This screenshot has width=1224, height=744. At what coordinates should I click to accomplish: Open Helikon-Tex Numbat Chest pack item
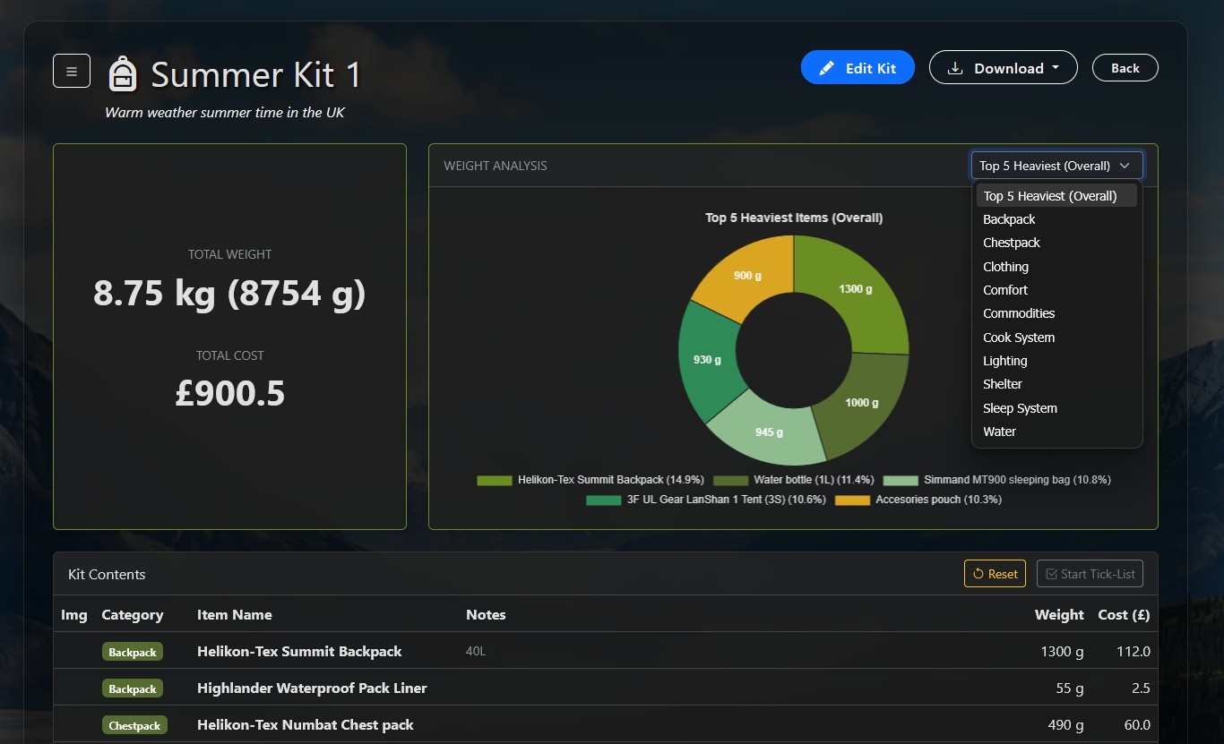click(x=305, y=725)
